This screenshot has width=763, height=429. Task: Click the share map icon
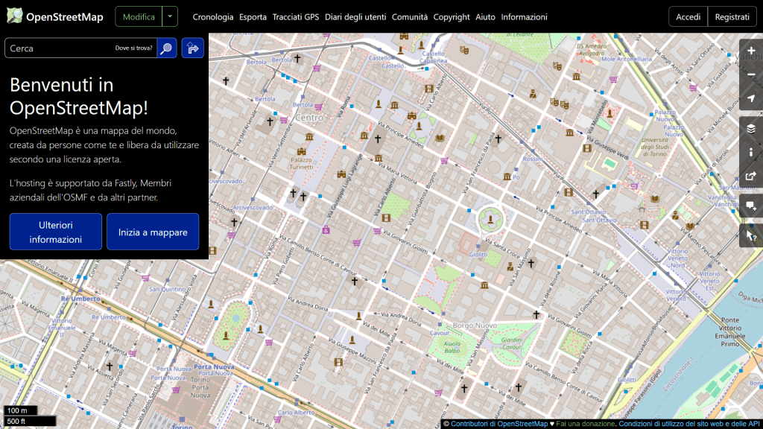pos(750,177)
